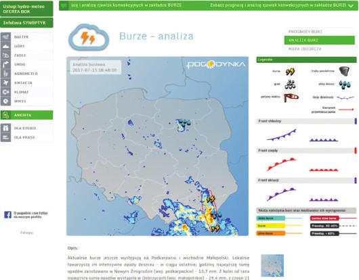Click the burze lightning icon in the legend
Screen dimensions: 359x280
click(290, 72)
